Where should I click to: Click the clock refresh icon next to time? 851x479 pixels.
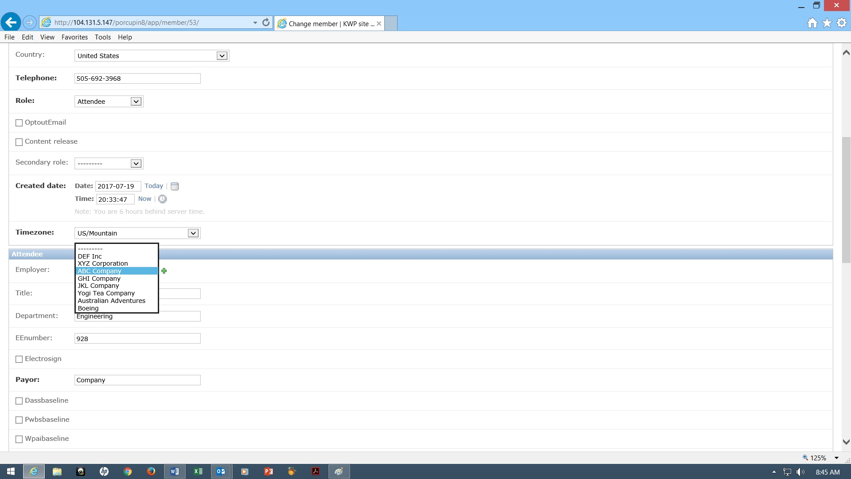(163, 199)
